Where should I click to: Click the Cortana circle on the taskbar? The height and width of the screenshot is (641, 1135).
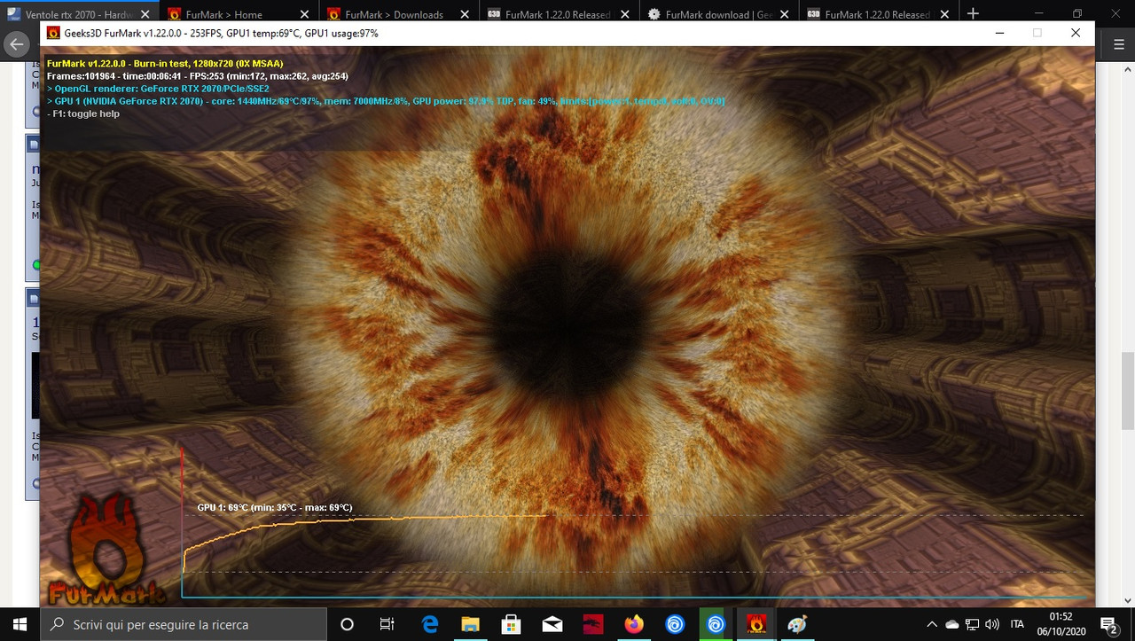[347, 624]
